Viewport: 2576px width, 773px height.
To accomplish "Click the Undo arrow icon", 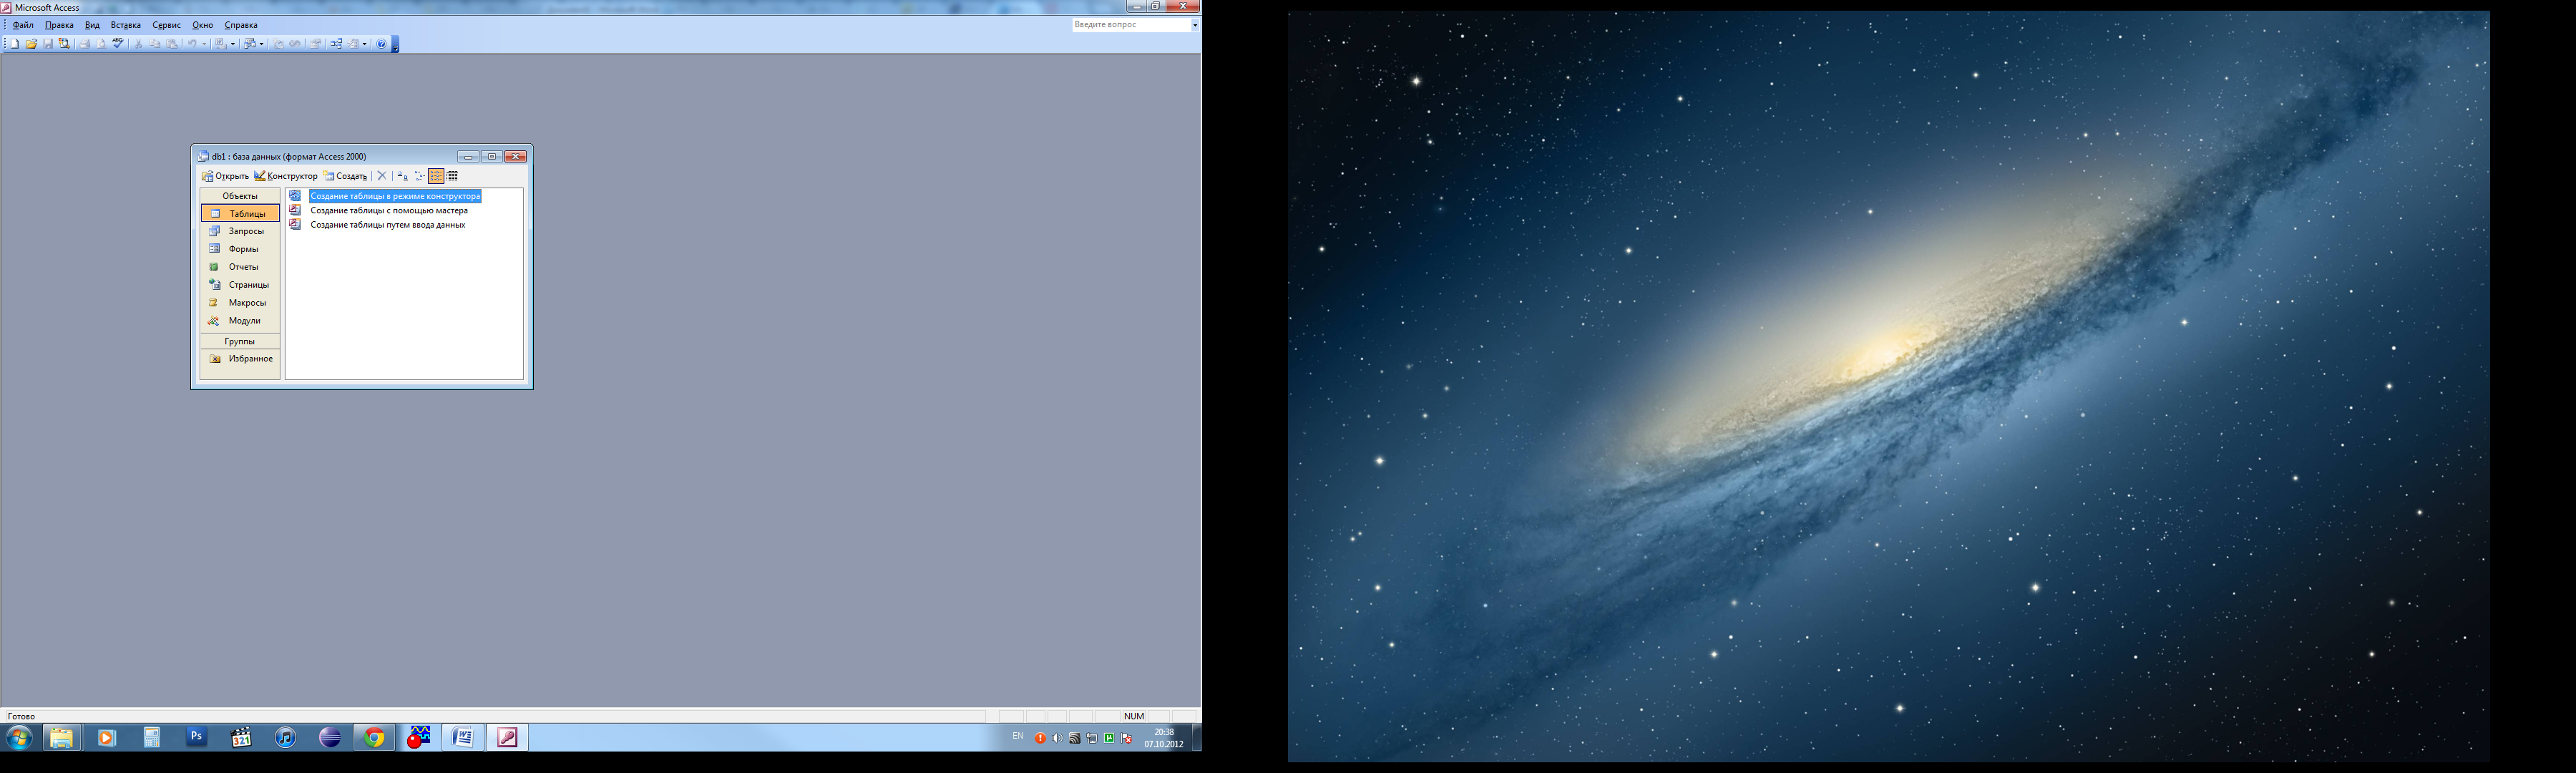I will (x=192, y=44).
